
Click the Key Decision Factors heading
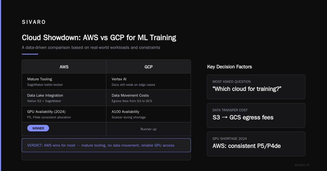point(229,67)
